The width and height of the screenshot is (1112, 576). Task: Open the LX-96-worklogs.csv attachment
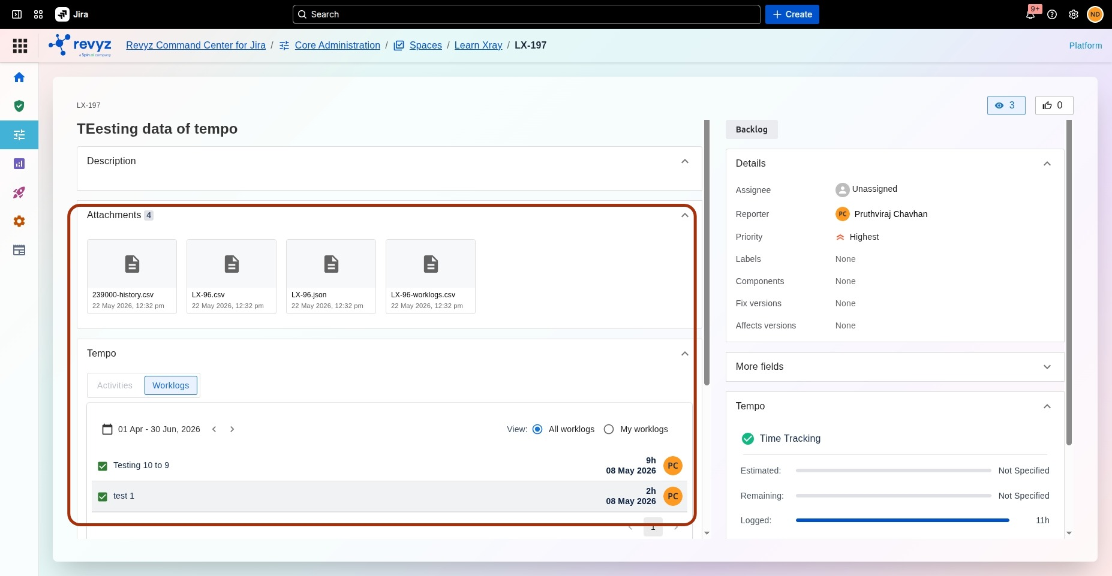point(431,276)
